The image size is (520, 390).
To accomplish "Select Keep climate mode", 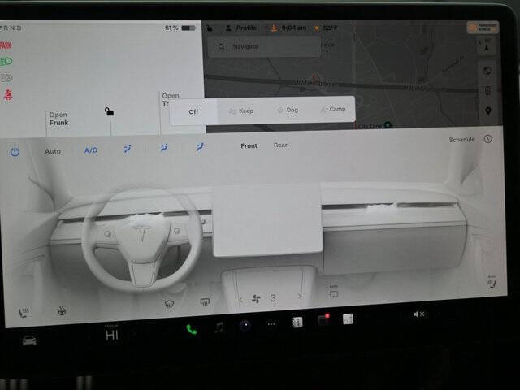I will coord(241,110).
